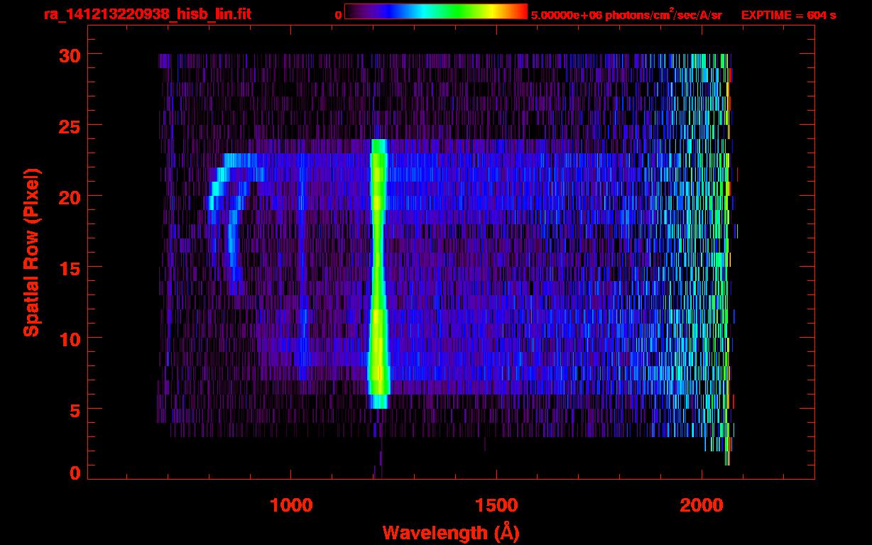The height and width of the screenshot is (545, 872).
Task: Click the x-axis tick label 2000
Action: pyautogui.click(x=702, y=505)
